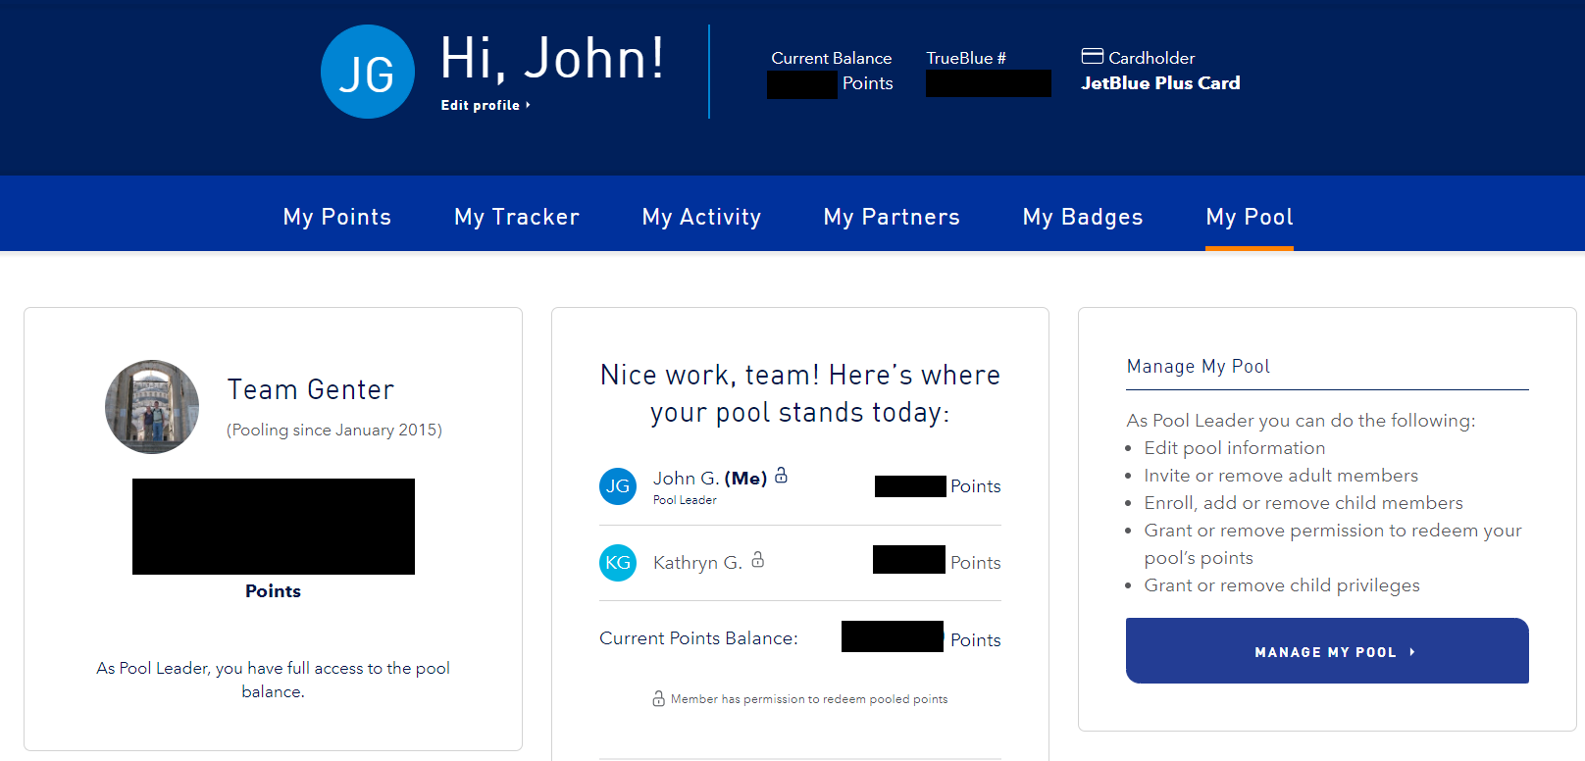The height and width of the screenshot is (761, 1585).
Task: Click the lock icon beside Kathryn G.
Action: click(x=757, y=560)
